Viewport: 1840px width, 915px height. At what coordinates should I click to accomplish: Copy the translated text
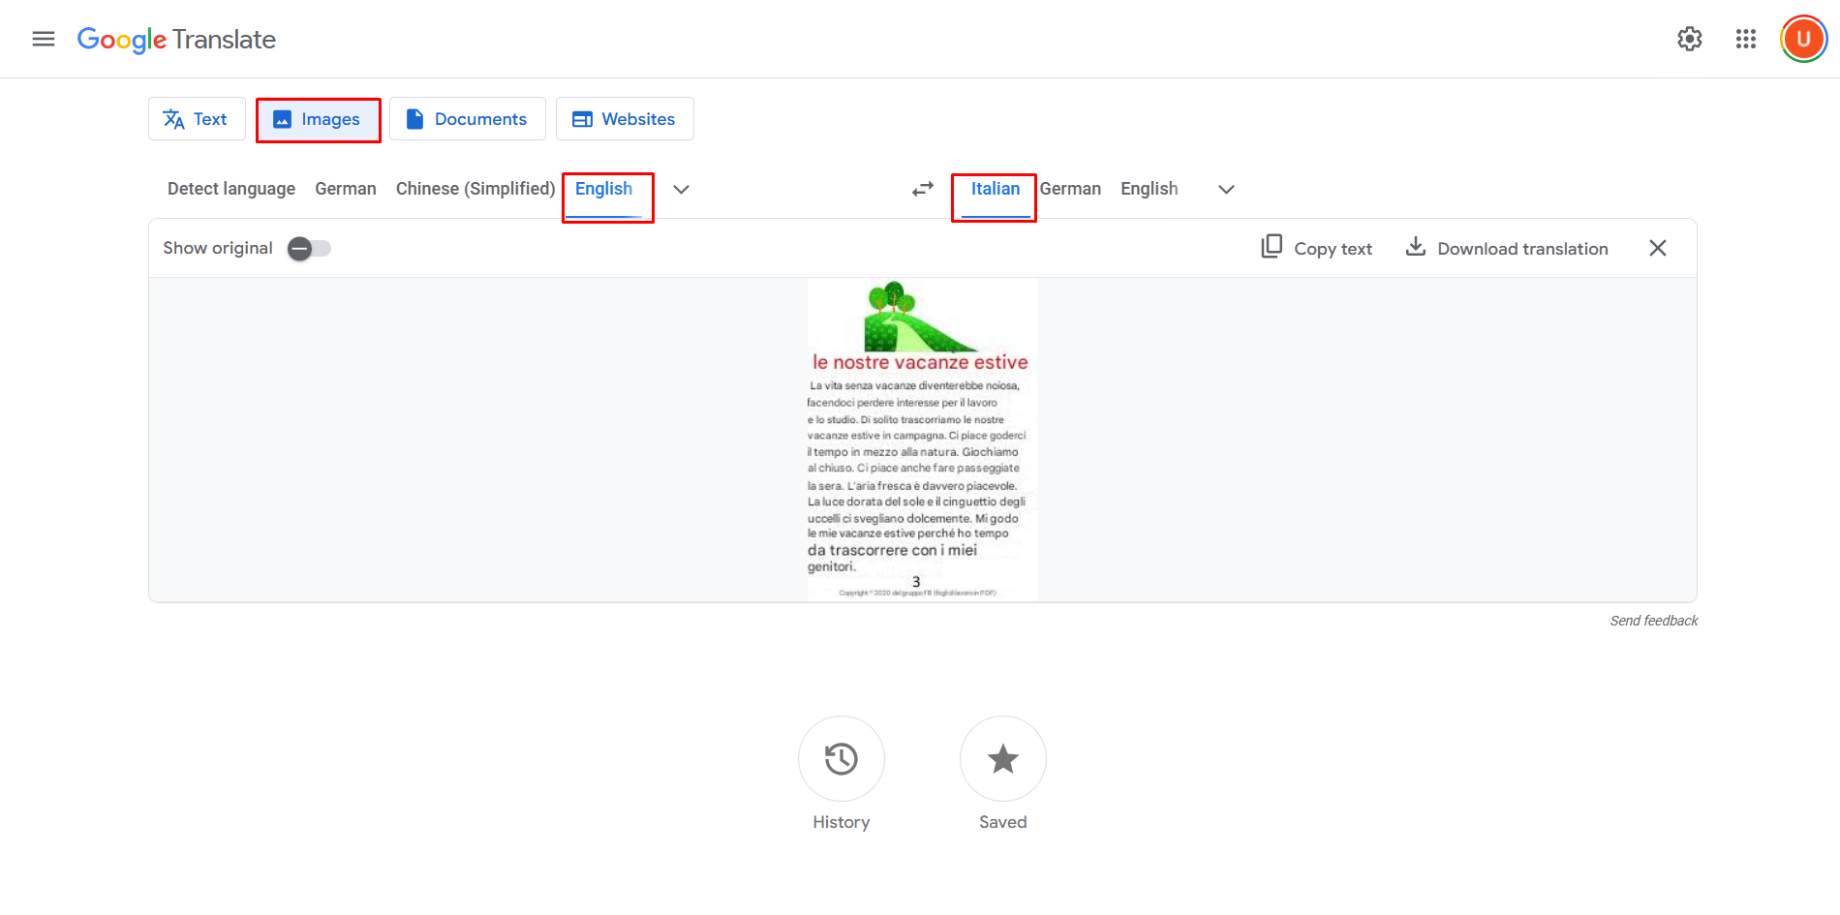tap(1317, 248)
